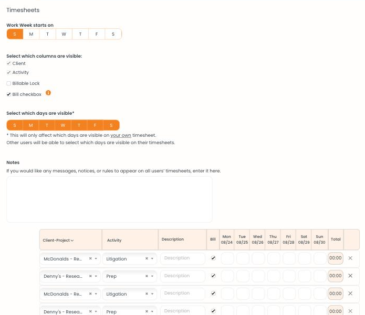Uncheck Bill in first Denny's row
365x315 pixels.
pos(213,276)
